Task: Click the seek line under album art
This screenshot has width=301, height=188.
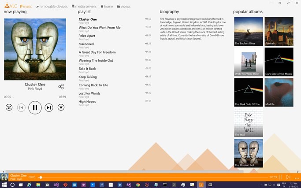Action: coord(35,97)
